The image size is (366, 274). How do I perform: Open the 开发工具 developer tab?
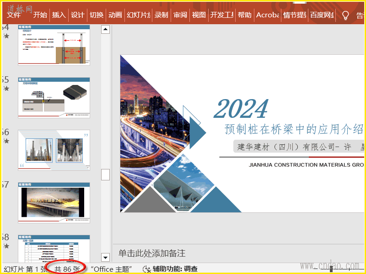222,15
